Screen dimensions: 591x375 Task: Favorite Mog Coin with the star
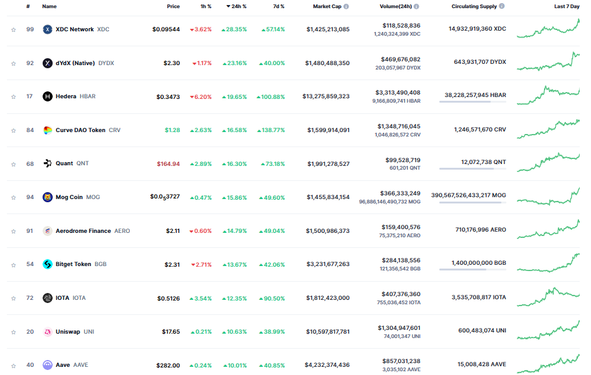[x=14, y=198]
